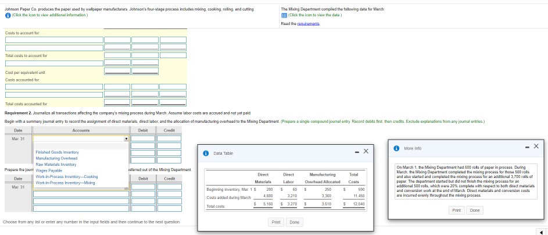The width and height of the screenshot is (548, 235).
Task: Click the 11,450 value in Data Table
Action: [359, 196]
